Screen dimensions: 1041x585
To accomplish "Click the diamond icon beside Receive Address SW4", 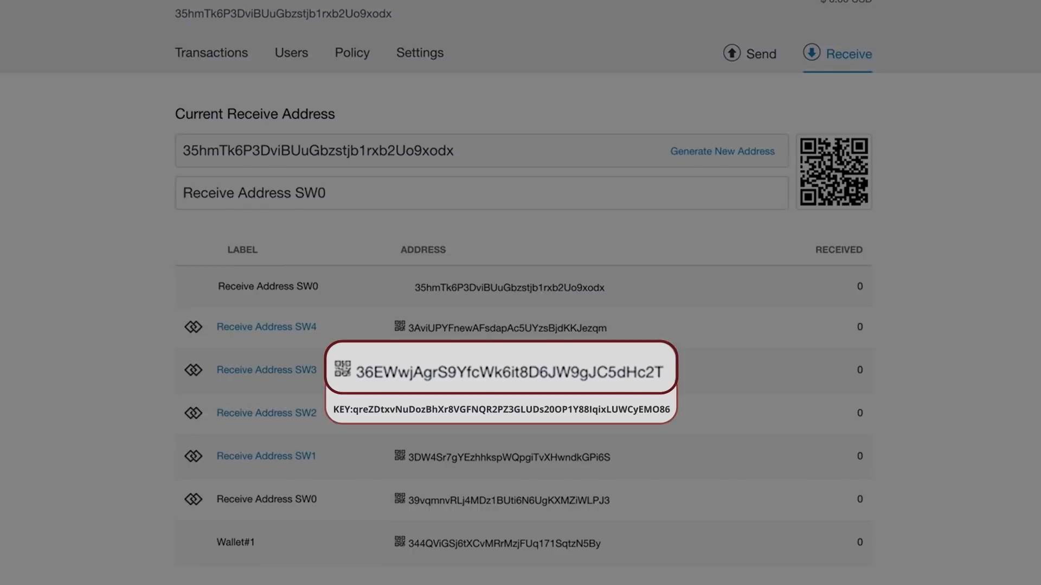I will (x=193, y=327).
